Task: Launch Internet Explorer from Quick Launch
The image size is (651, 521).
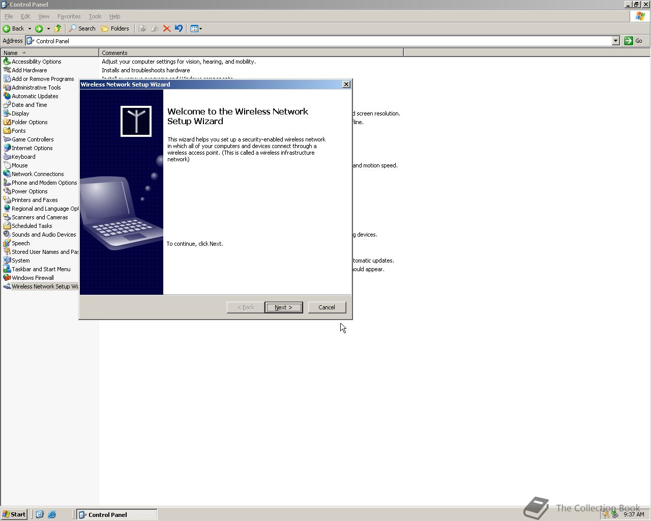Action: [x=52, y=514]
